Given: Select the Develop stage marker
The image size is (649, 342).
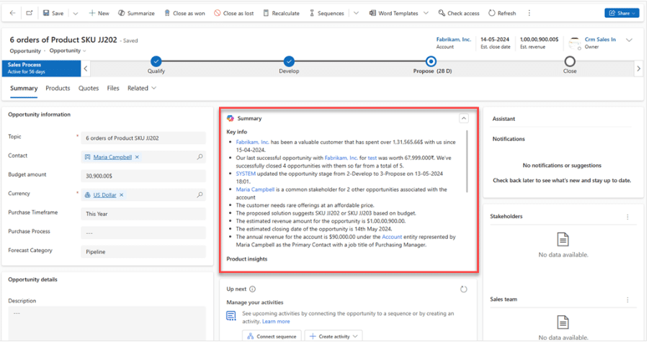Looking at the screenshot, I should pos(289,62).
